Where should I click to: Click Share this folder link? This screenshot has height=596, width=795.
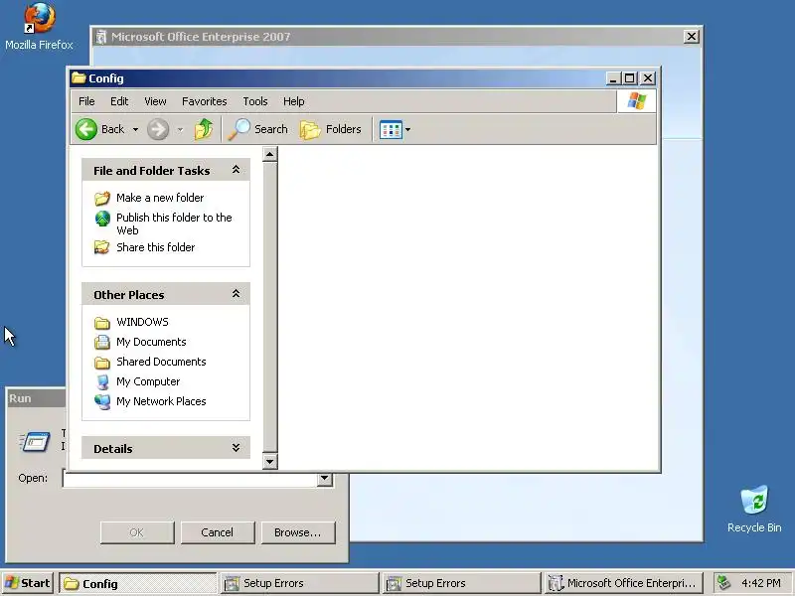(156, 247)
